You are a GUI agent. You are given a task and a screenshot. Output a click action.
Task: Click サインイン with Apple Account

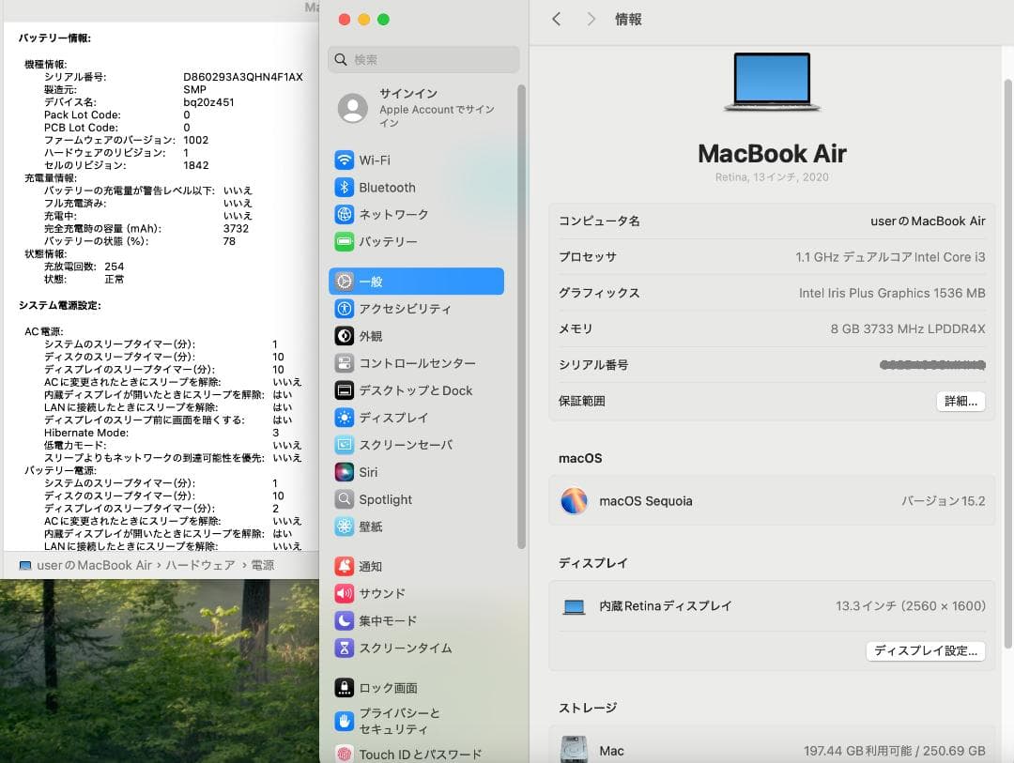413,108
